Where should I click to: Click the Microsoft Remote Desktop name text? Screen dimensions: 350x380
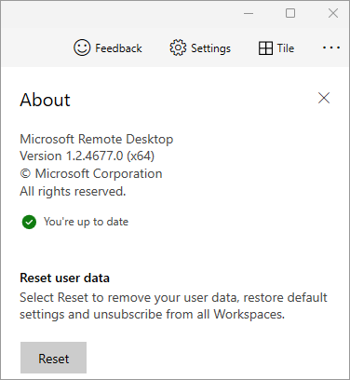pyautogui.click(x=97, y=139)
